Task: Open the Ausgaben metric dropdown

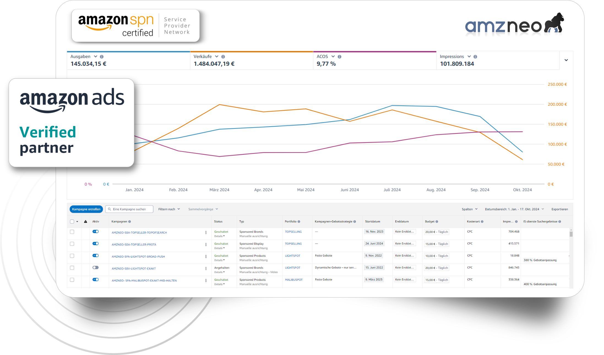Action: pyautogui.click(x=96, y=56)
